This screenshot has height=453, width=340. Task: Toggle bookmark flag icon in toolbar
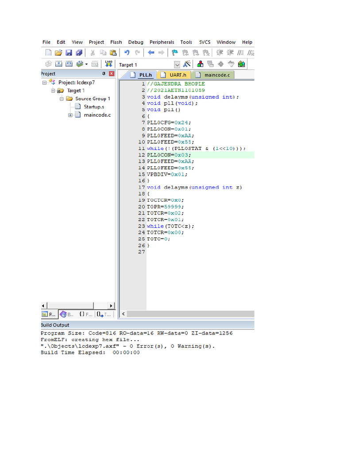[x=174, y=53]
